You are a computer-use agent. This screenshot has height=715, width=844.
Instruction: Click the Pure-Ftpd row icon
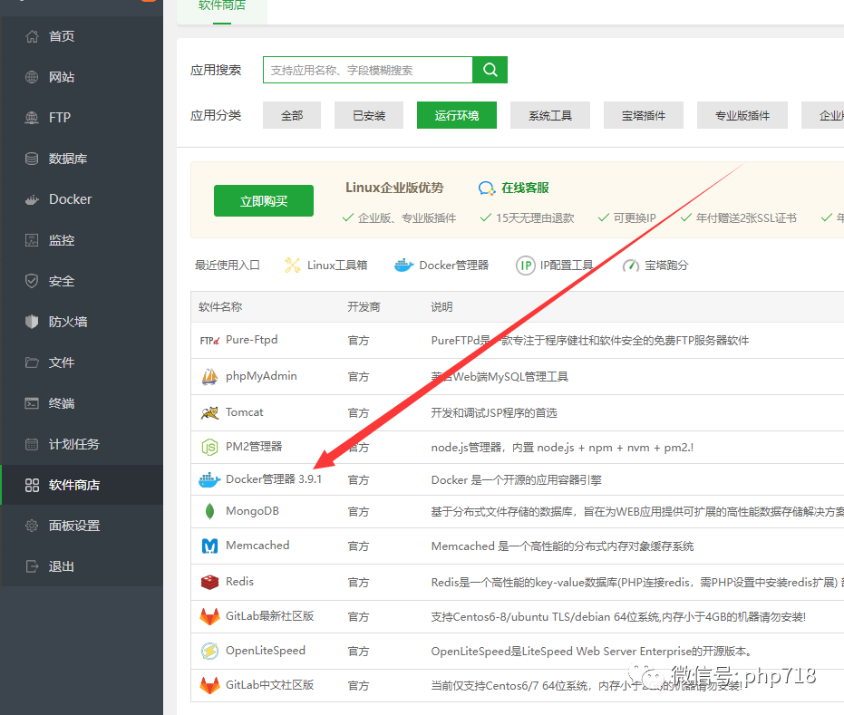point(209,341)
